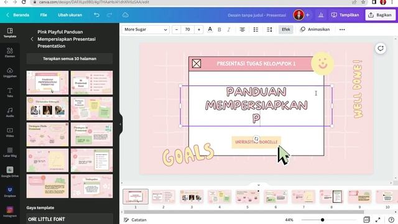Click the Bagikan share button
The height and width of the screenshot is (224, 398).
[380, 15]
